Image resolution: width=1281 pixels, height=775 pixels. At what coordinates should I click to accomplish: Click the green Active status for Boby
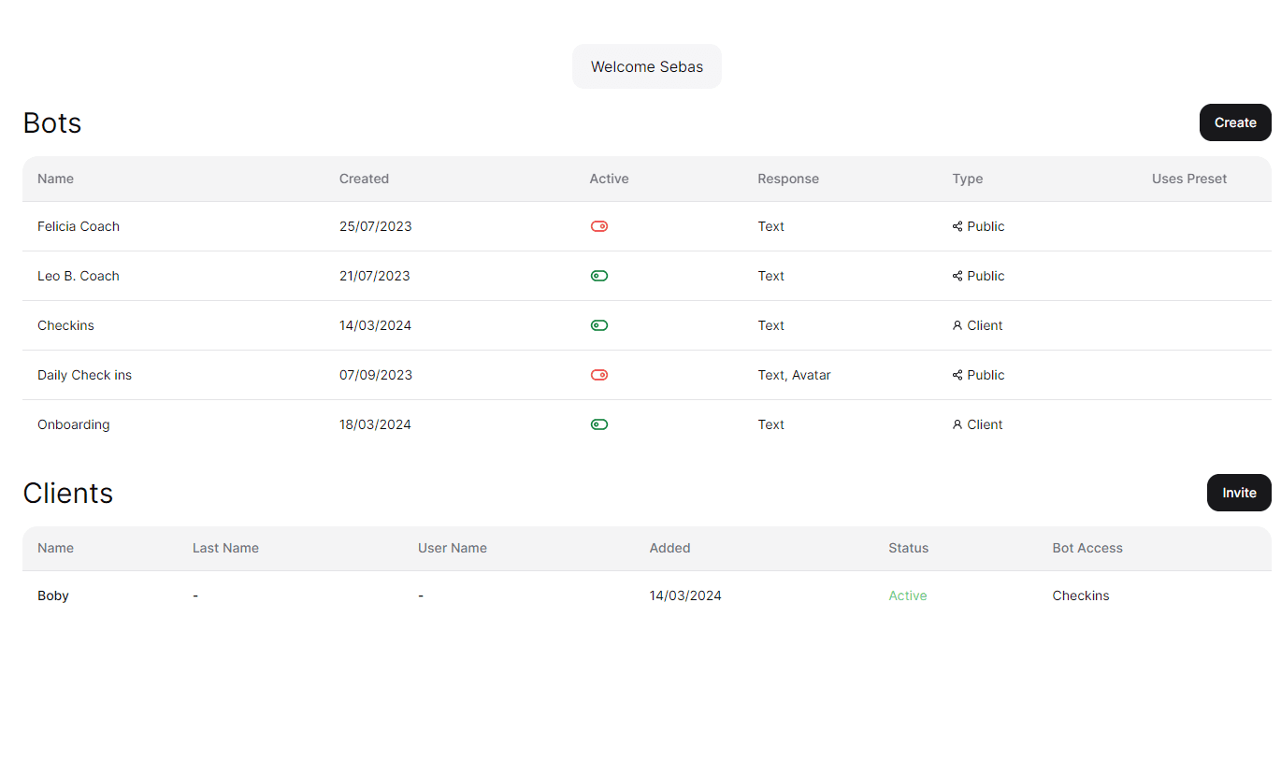tap(908, 596)
